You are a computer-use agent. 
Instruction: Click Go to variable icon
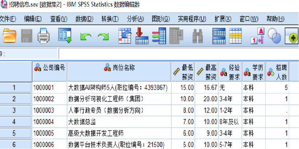click(142, 36)
